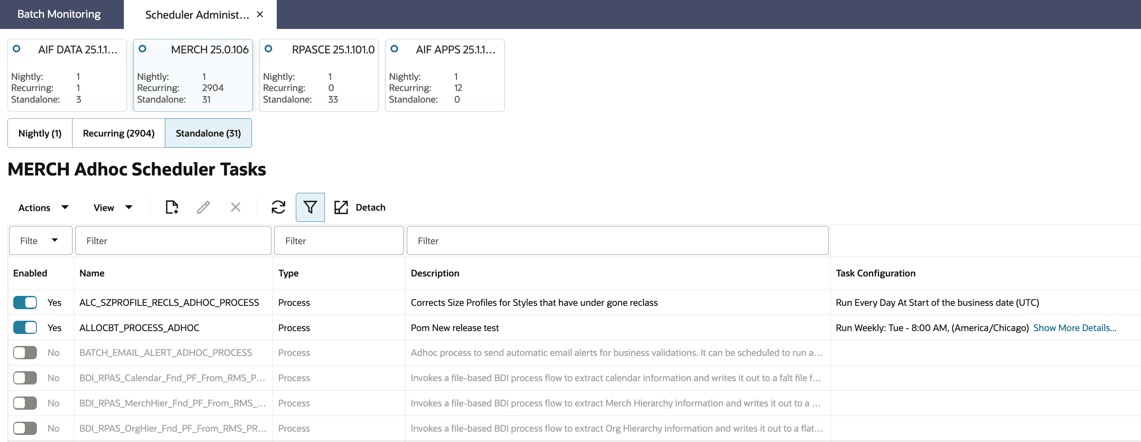Click the Name column filter field
1141x442 pixels.
[173, 241]
